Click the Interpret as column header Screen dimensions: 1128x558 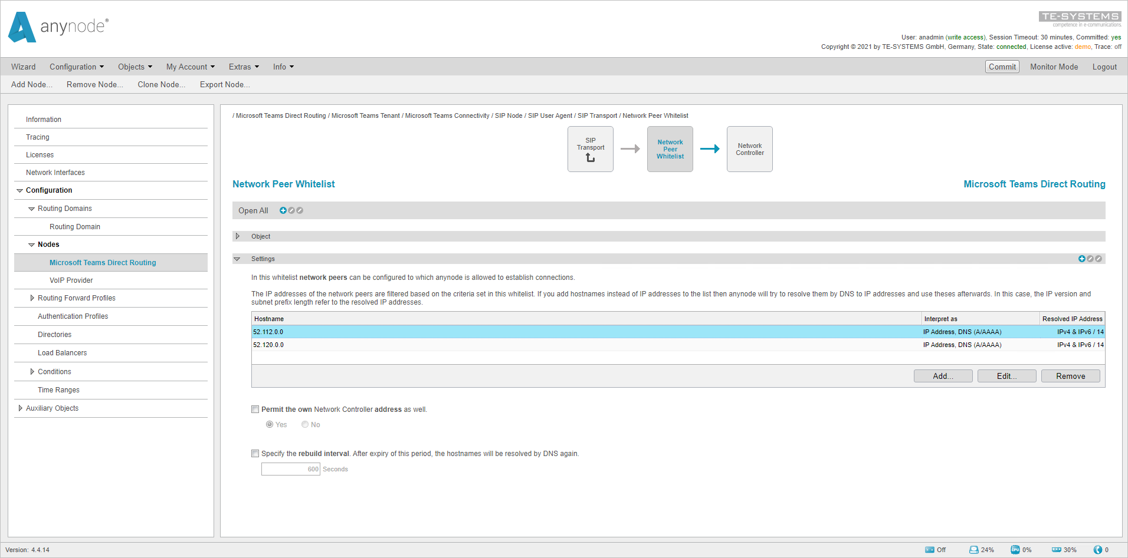[981, 319]
